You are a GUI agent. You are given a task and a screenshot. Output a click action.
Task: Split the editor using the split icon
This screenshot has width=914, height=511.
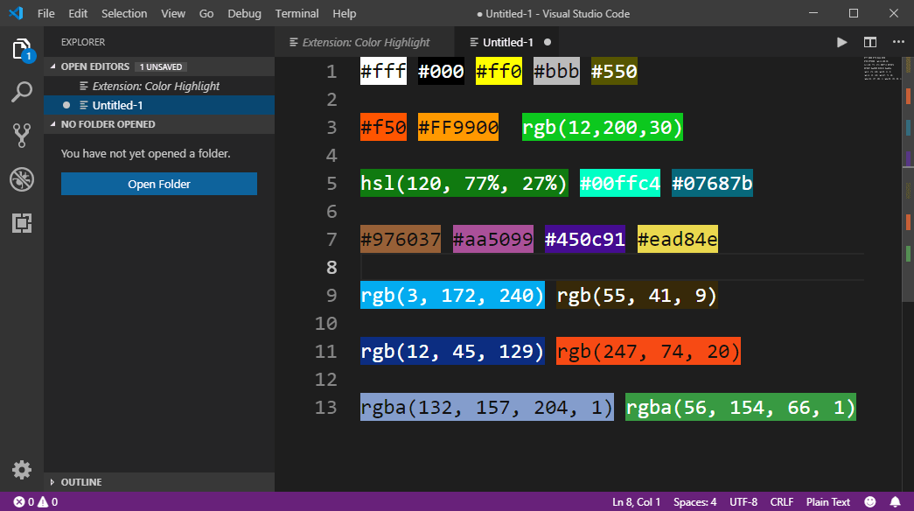pyautogui.click(x=869, y=41)
